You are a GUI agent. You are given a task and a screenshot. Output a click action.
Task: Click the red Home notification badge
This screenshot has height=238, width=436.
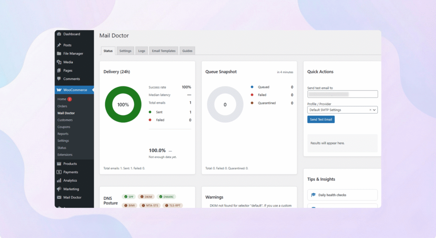pos(69,99)
